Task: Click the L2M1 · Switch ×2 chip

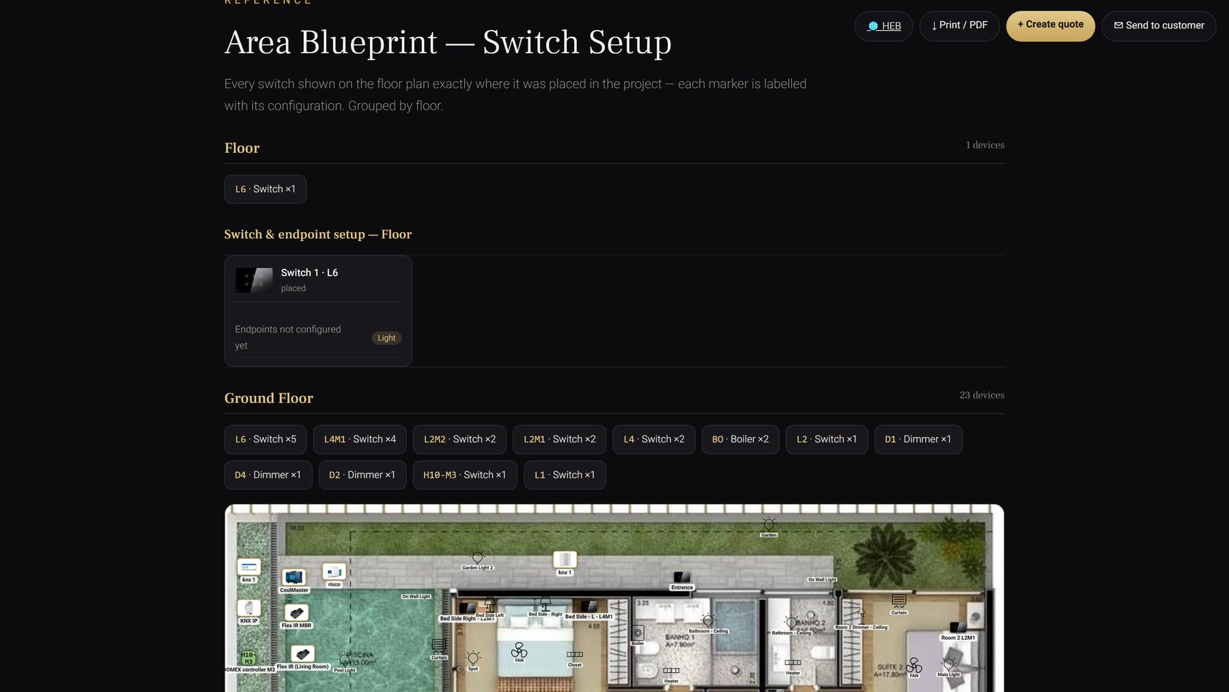Action: [x=559, y=439]
